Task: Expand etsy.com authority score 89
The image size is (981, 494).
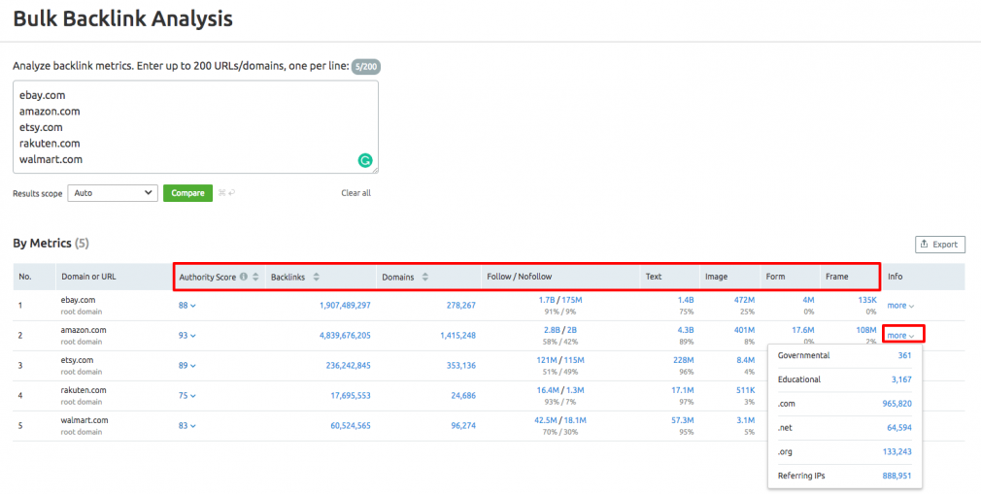Action: [x=186, y=366]
